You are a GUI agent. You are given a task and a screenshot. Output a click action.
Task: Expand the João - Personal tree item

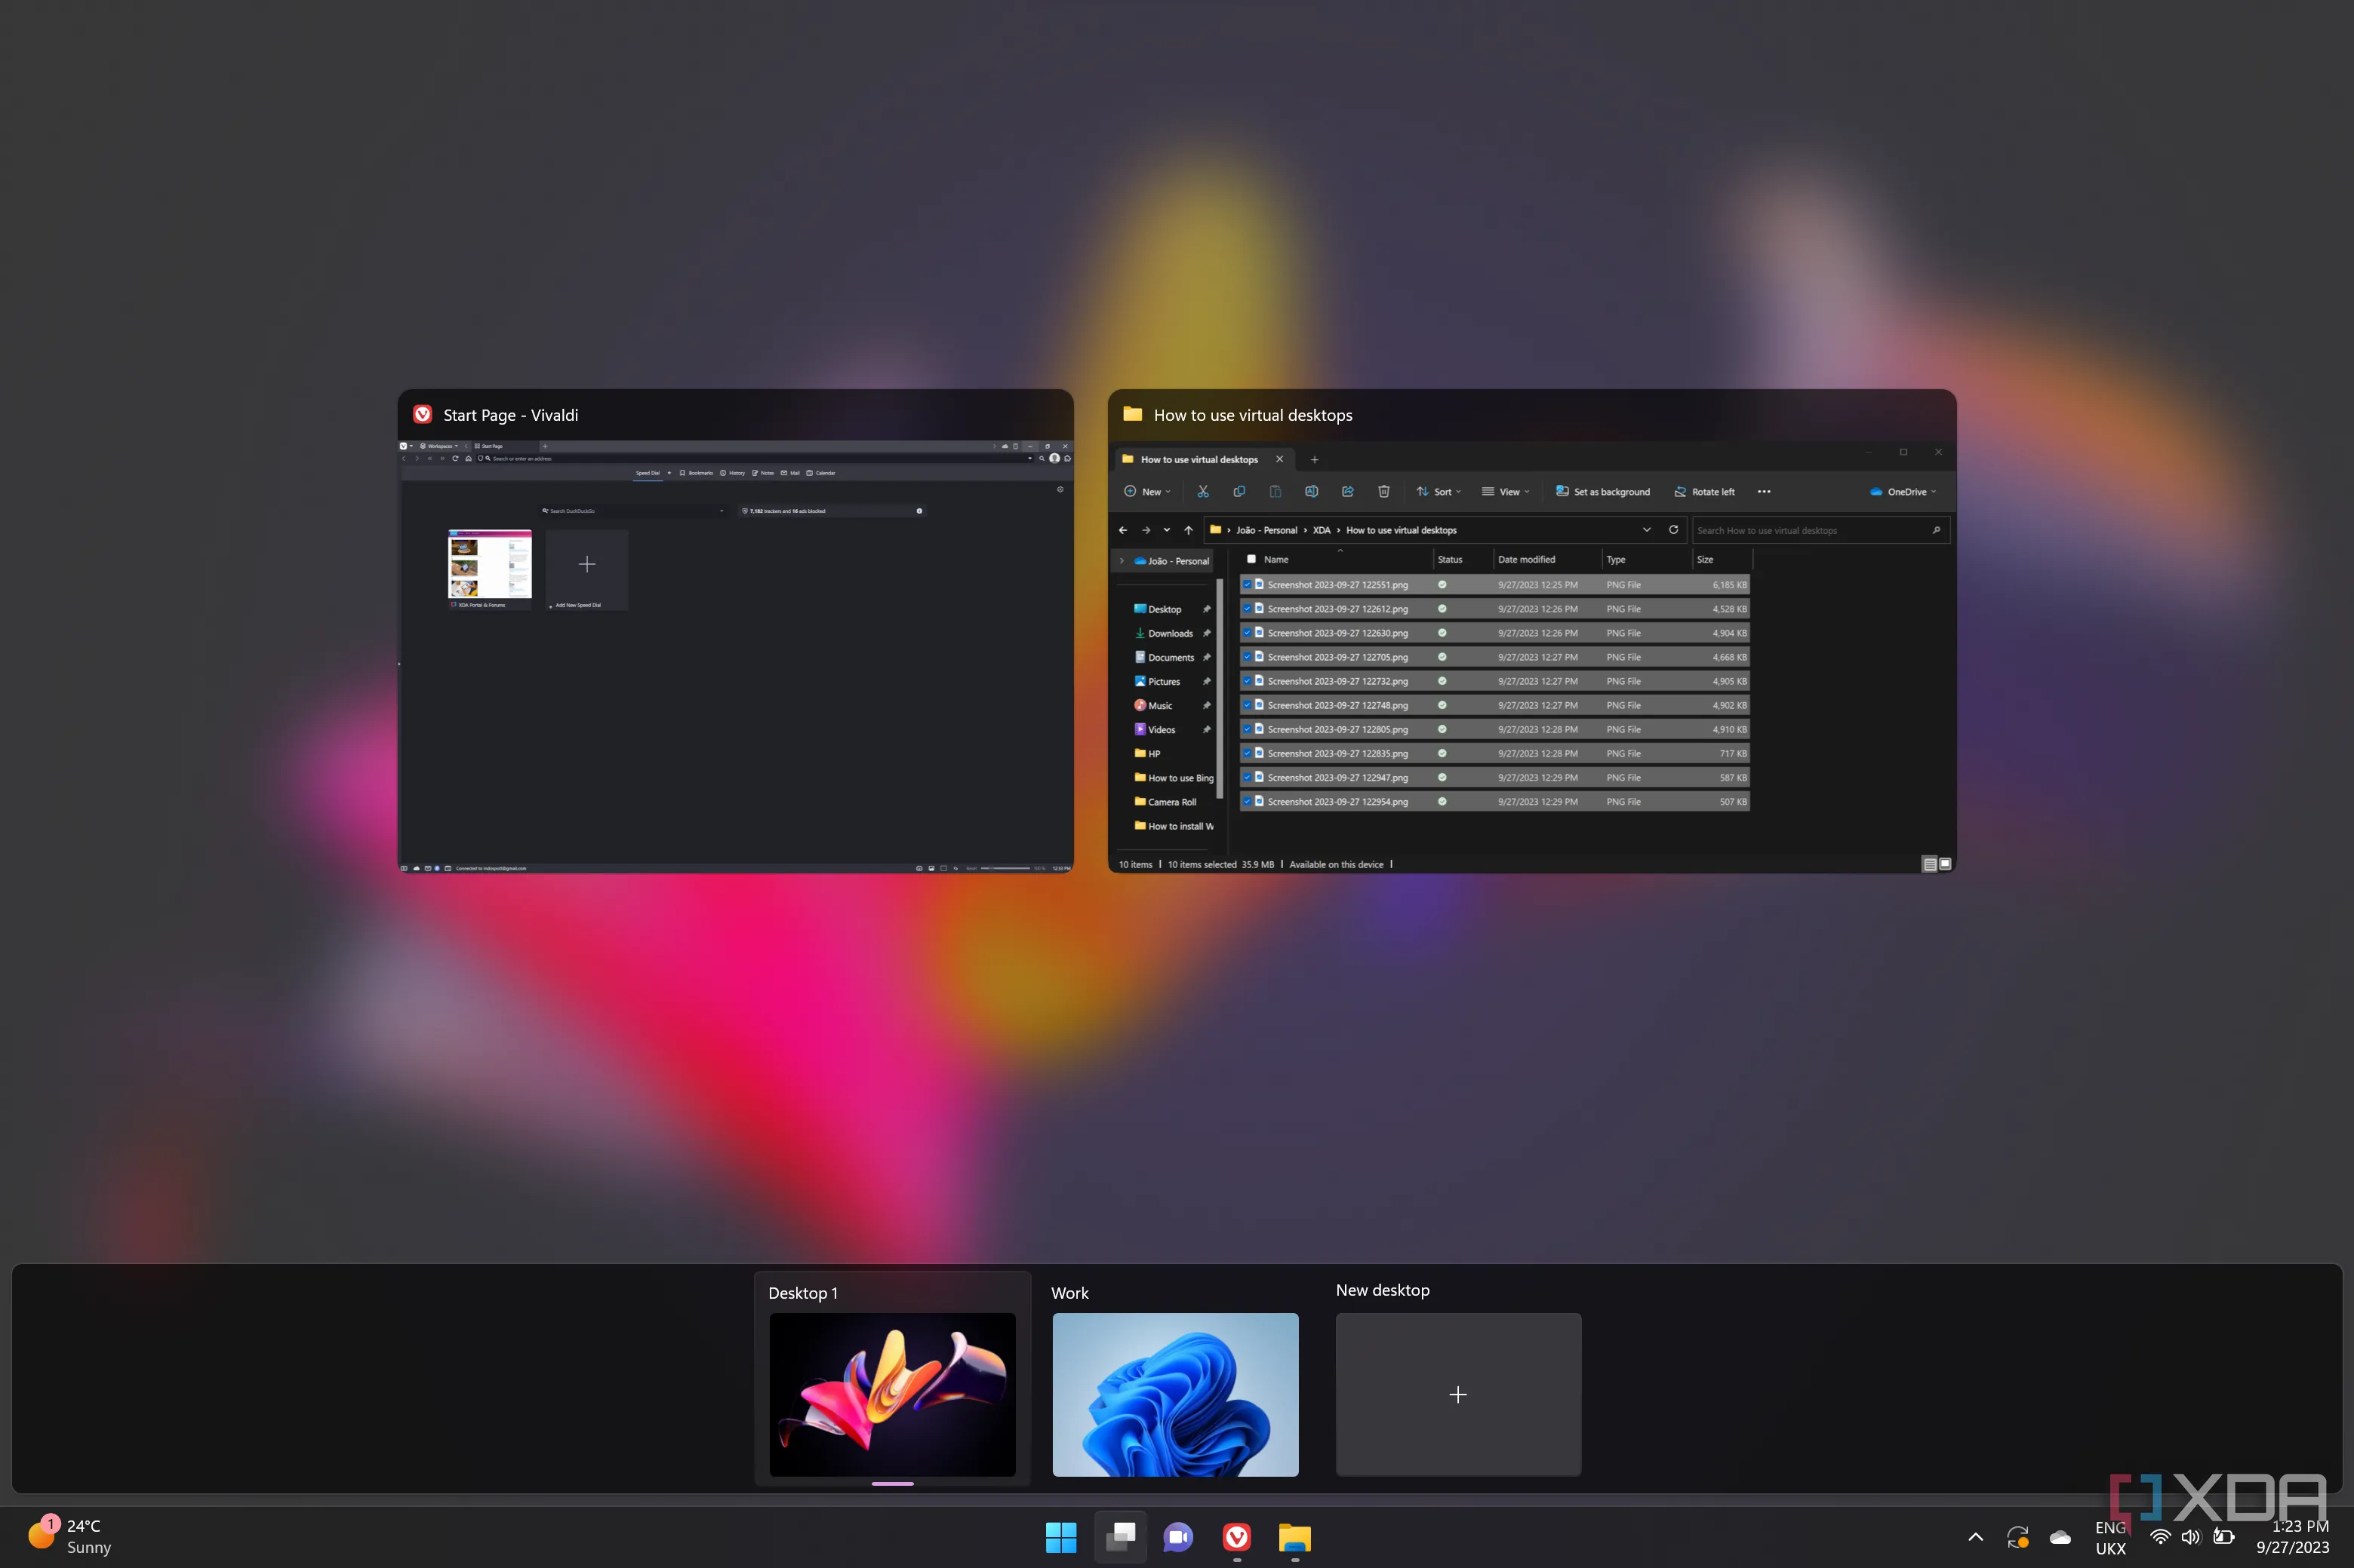(1122, 561)
